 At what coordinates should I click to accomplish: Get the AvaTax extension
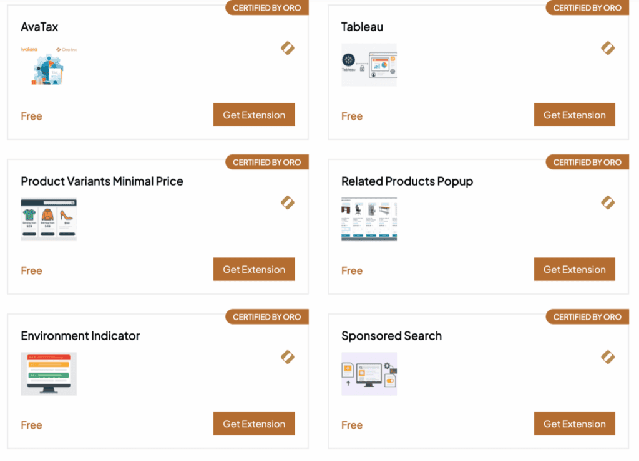(x=254, y=115)
